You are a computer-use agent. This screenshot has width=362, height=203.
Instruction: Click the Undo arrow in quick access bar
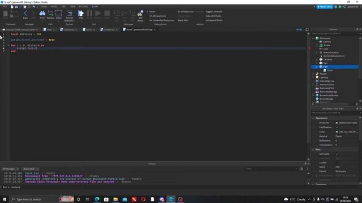tap(34, 7)
